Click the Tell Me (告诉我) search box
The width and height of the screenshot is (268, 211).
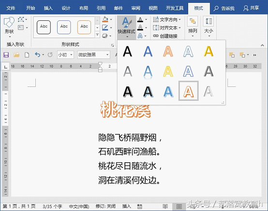pos(224,8)
